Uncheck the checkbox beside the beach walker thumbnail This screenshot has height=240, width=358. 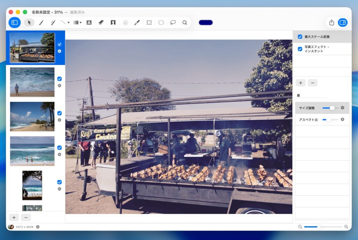point(59,79)
